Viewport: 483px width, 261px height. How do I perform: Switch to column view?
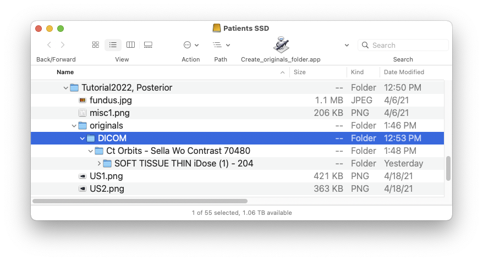pyautogui.click(x=130, y=45)
